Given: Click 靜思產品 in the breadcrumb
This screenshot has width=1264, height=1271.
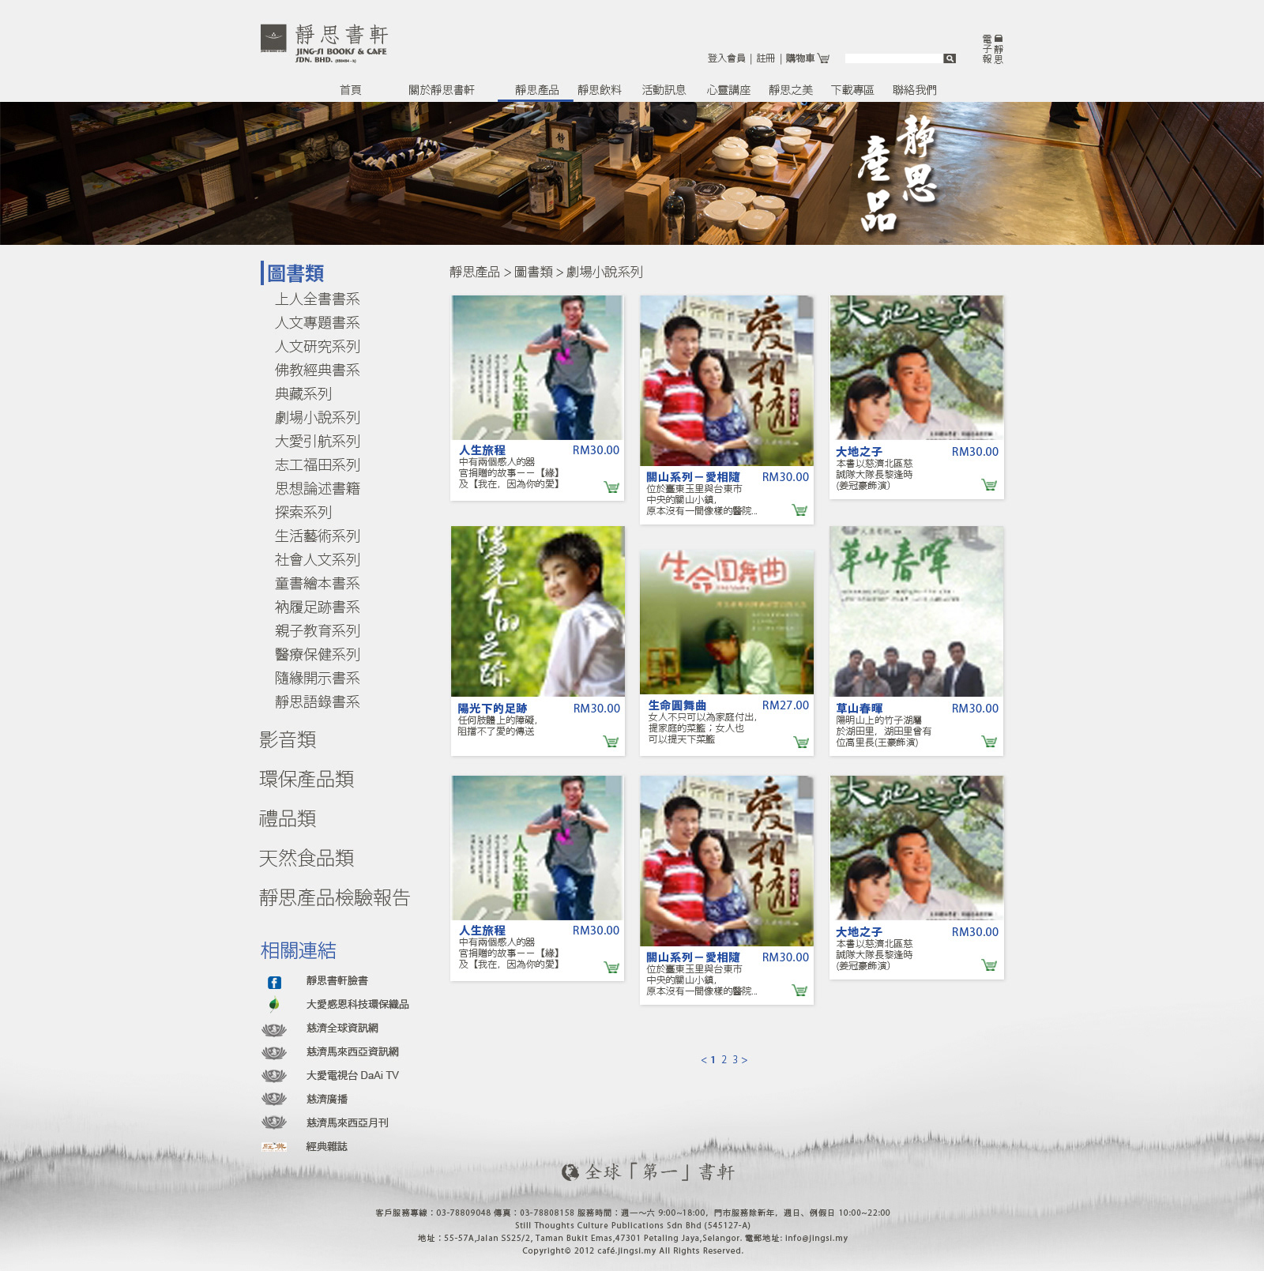Looking at the screenshot, I should pos(474,273).
